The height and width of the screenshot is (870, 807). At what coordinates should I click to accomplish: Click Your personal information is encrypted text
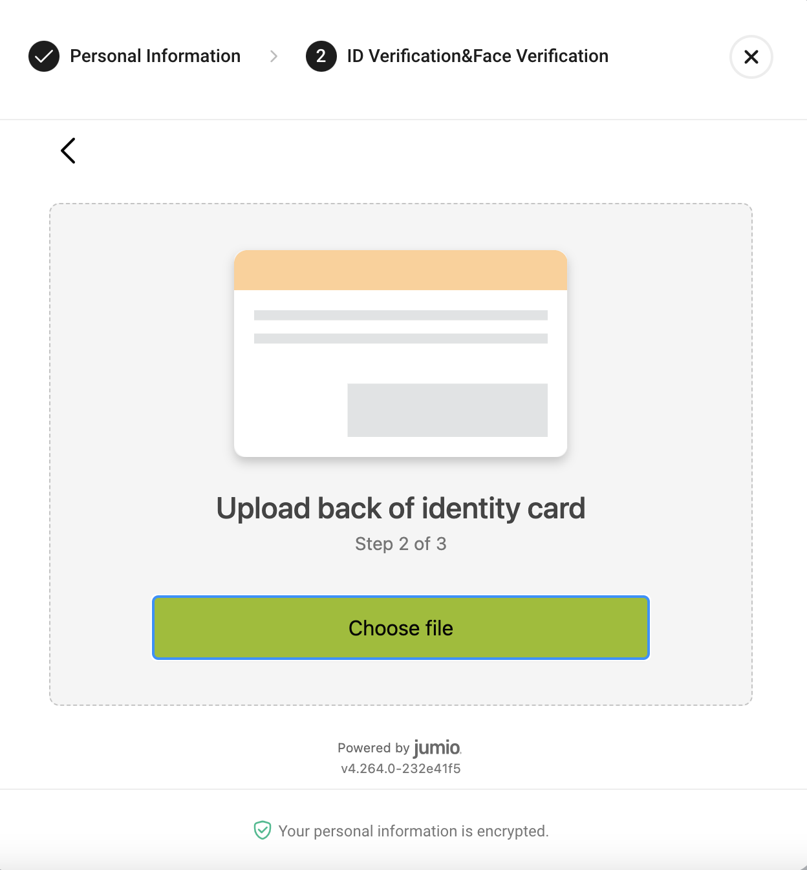pos(413,831)
